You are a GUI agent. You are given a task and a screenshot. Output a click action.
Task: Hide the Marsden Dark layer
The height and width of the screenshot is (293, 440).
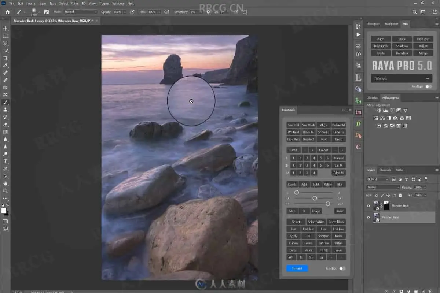(x=368, y=206)
